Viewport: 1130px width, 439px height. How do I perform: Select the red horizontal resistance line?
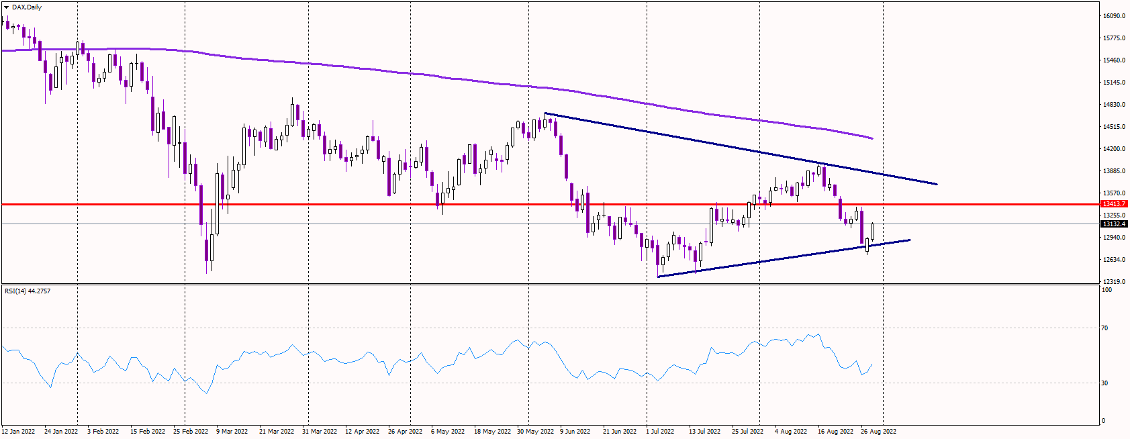551,203
